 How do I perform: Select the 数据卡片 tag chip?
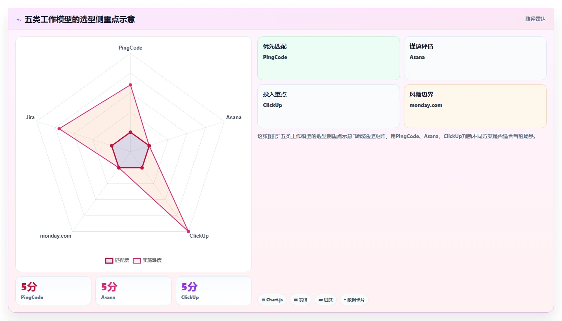coord(354,300)
